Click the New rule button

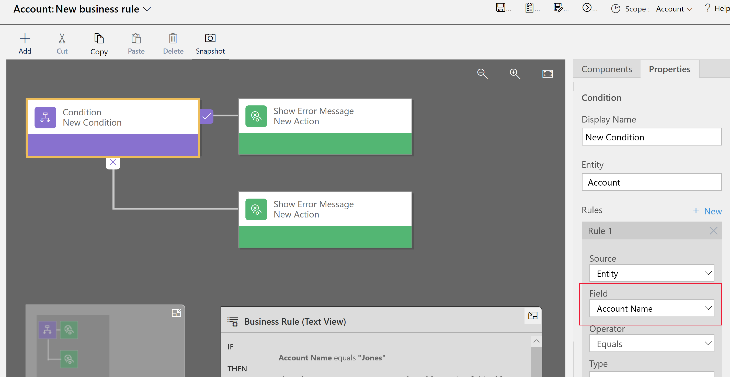coord(706,211)
